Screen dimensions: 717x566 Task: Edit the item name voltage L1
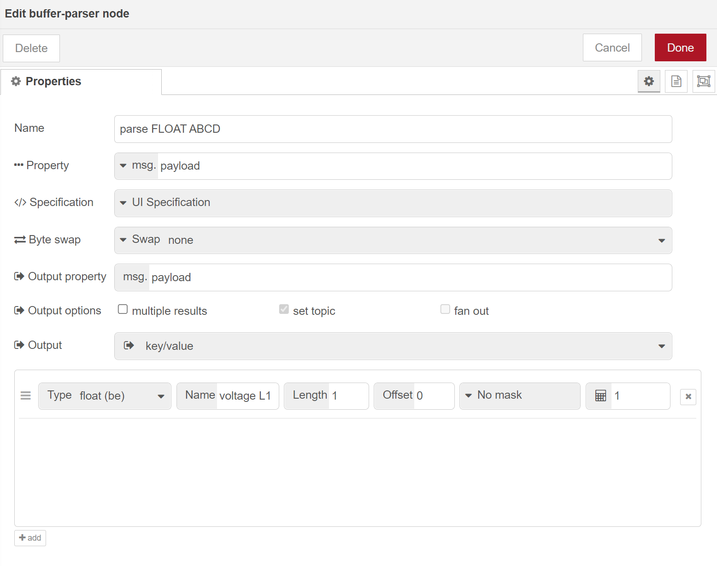[247, 396]
